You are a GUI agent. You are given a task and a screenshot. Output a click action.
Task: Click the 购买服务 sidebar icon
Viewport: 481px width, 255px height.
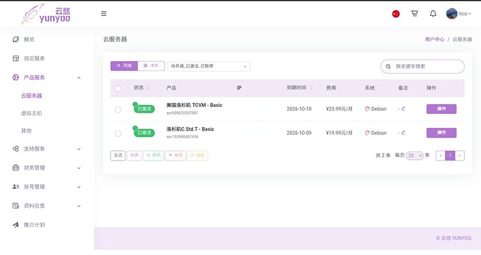[x=15, y=58]
